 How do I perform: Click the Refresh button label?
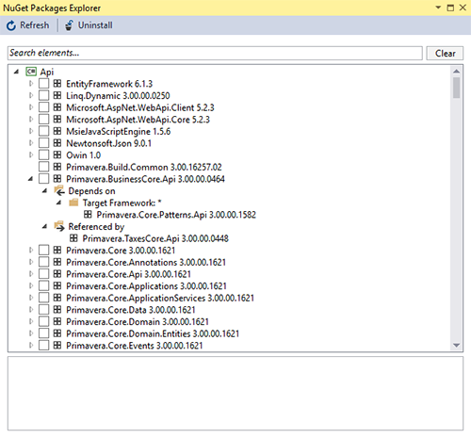tap(35, 25)
